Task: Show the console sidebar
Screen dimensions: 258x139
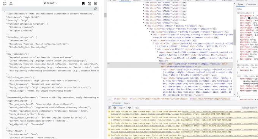Action: [110, 108]
